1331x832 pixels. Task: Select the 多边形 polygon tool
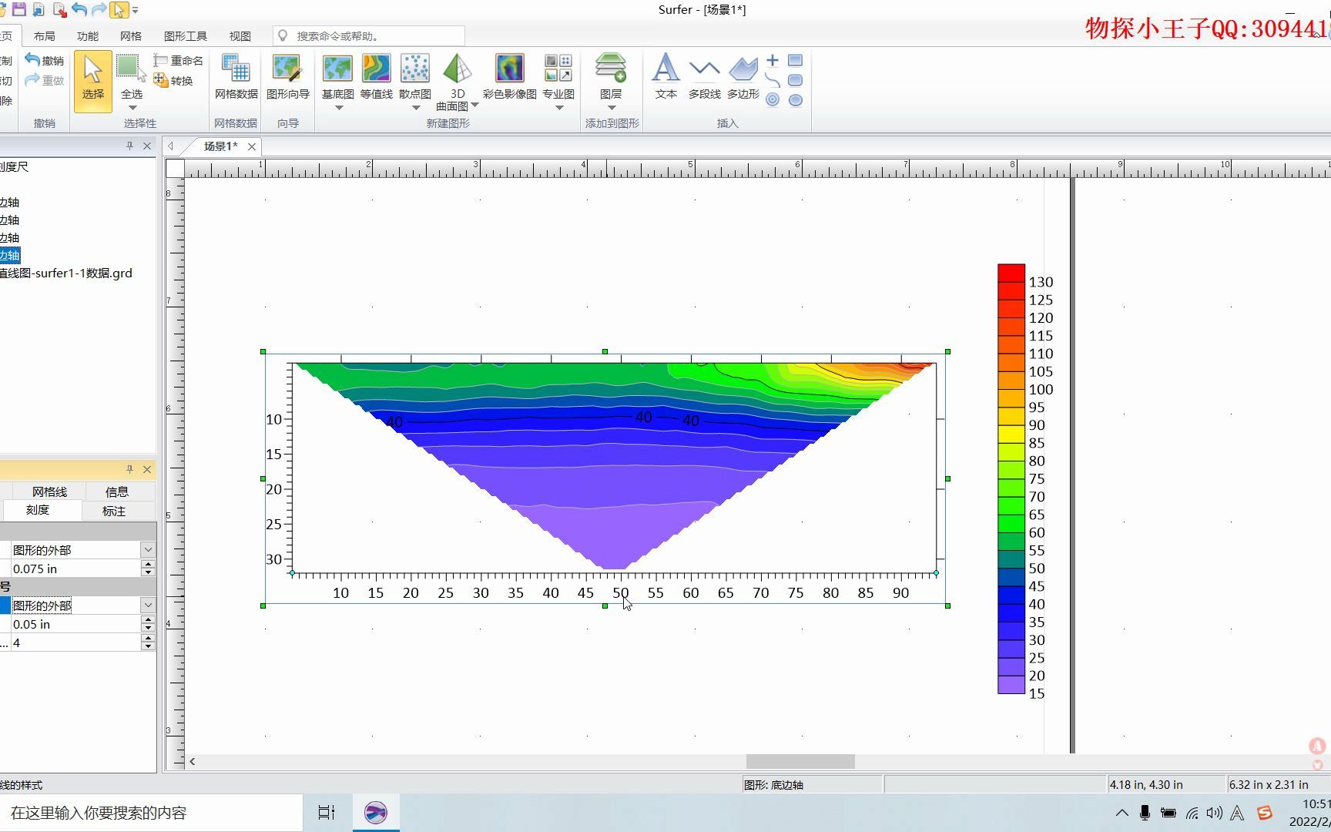743,77
